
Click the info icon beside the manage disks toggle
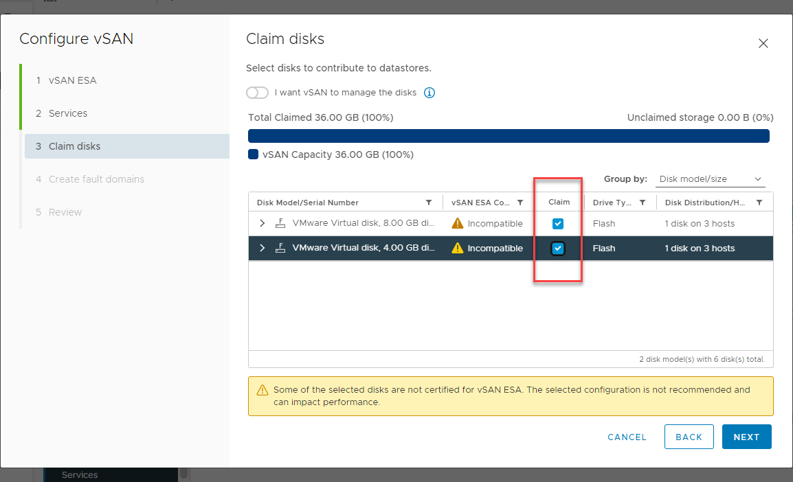click(429, 92)
